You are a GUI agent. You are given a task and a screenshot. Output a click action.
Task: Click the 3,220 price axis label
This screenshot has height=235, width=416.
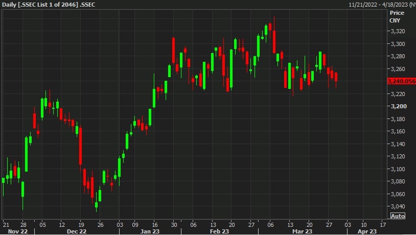click(x=398, y=94)
